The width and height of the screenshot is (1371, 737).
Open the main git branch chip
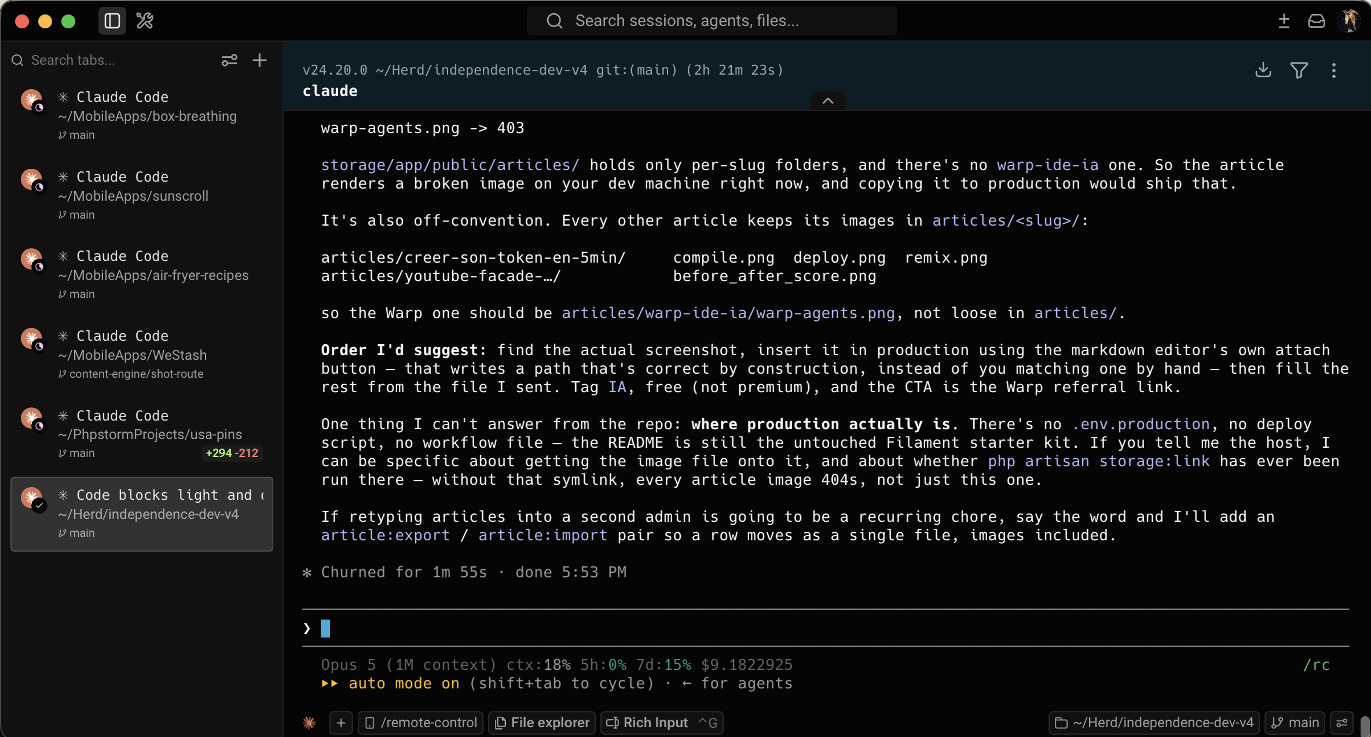tap(1295, 723)
